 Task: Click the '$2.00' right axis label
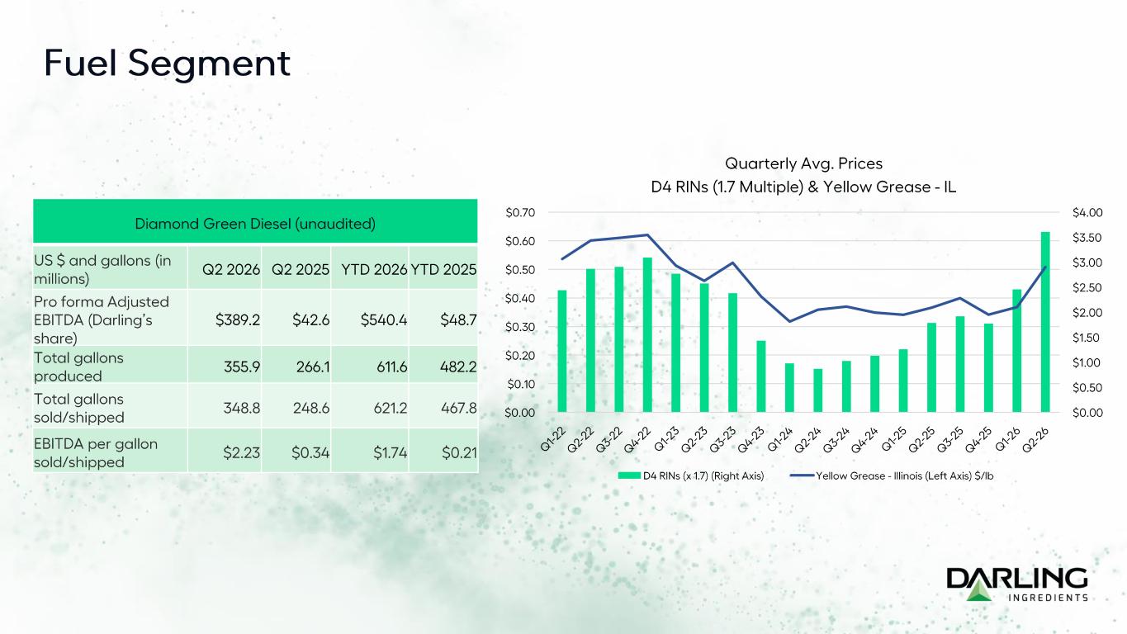point(1088,313)
